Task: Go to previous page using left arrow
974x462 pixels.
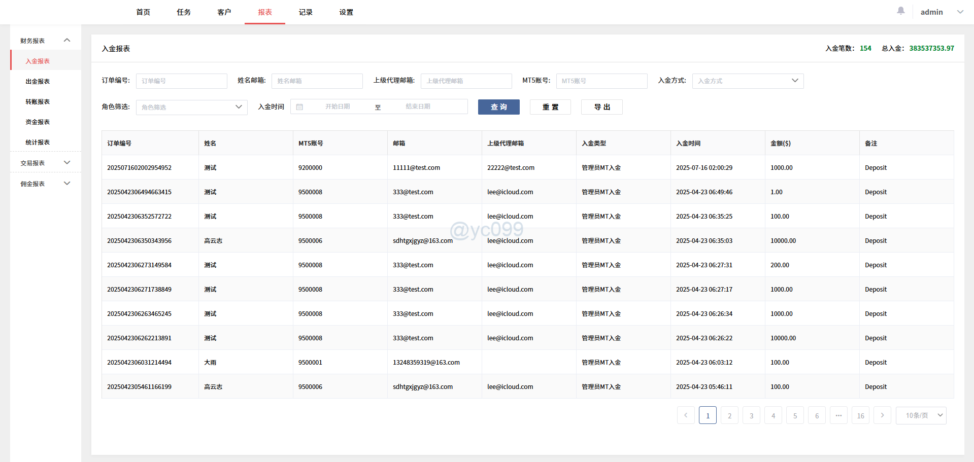Action: (686, 415)
